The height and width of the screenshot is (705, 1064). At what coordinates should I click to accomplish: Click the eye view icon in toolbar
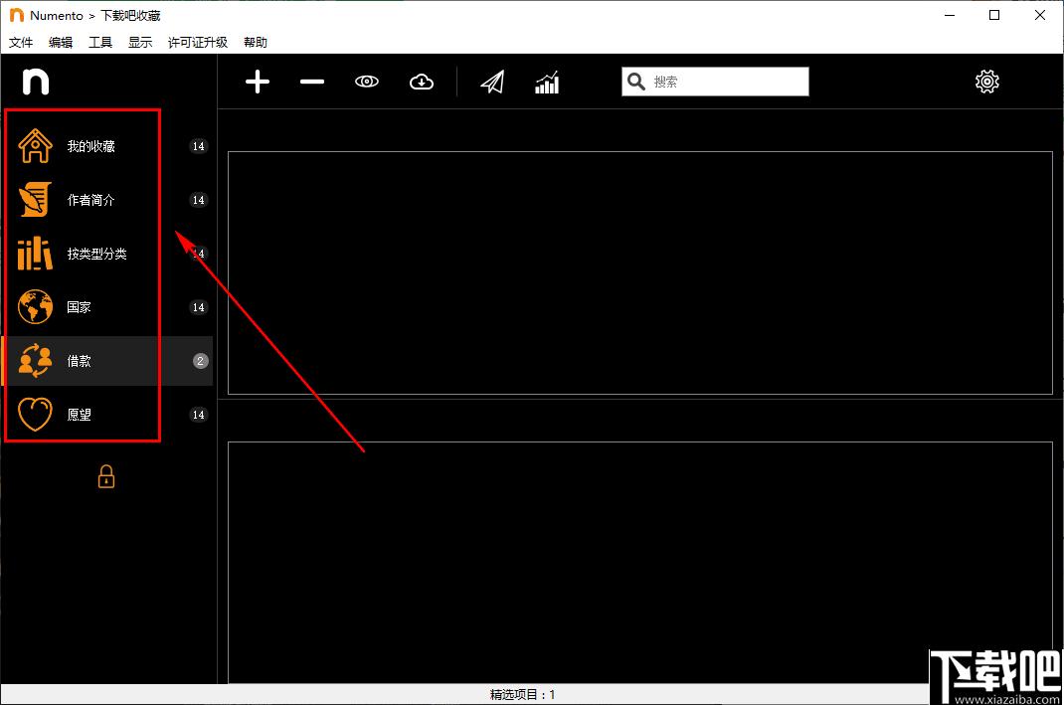point(366,82)
